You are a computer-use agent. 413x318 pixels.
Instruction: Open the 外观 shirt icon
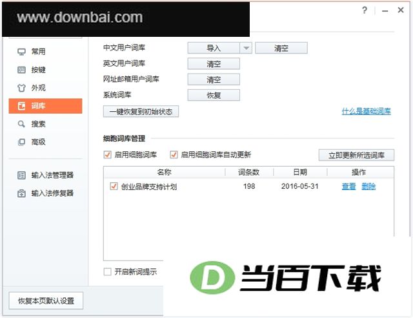coord(21,88)
